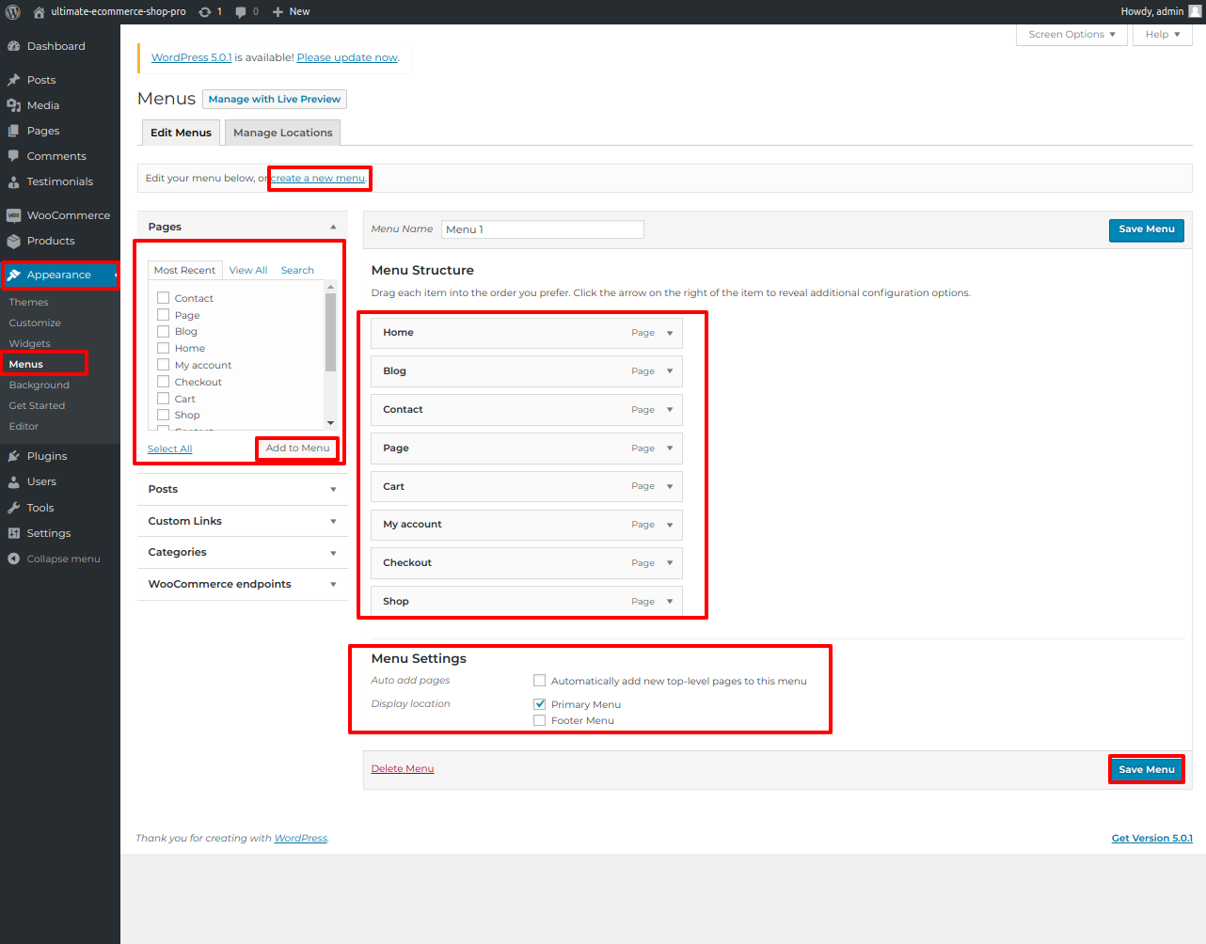Image resolution: width=1206 pixels, height=944 pixels.
Task: Click the create a new menu link
Action: tap(318, 178)
